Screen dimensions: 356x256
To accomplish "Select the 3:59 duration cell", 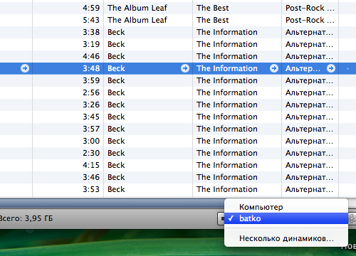I will (91, 80).
